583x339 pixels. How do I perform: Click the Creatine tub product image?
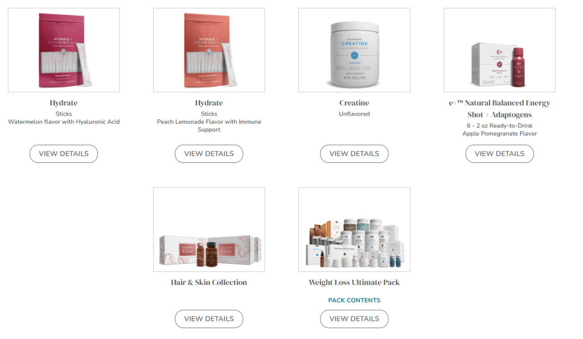point(354,50)
